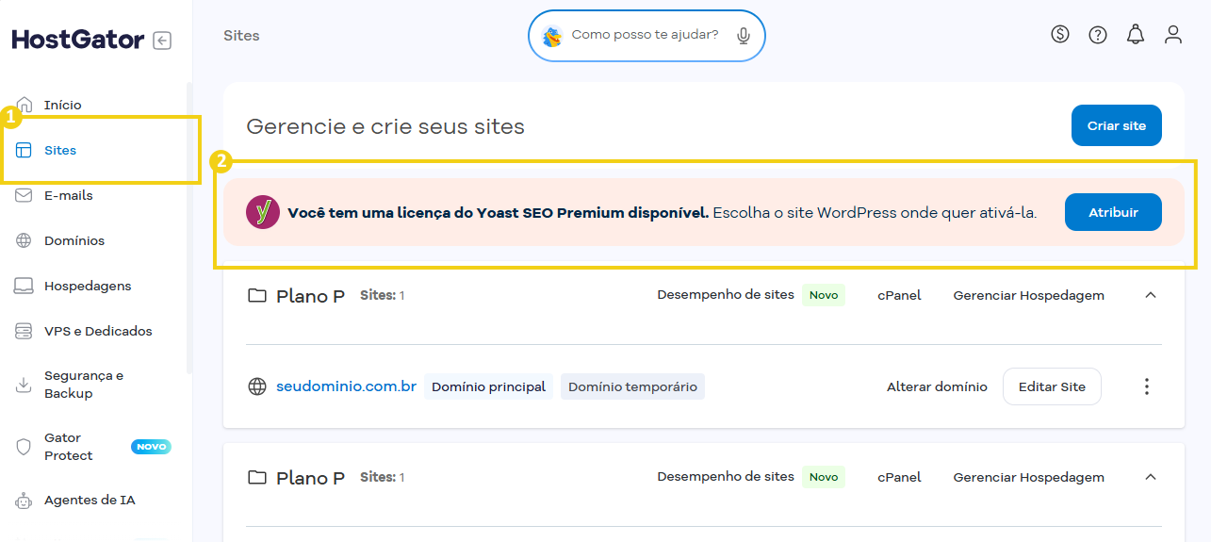
Task: Open the billing dollar icon
Action: 1060,35
